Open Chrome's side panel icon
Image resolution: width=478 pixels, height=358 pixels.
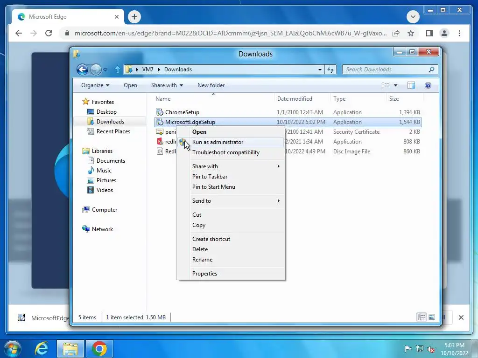(429, 33)
